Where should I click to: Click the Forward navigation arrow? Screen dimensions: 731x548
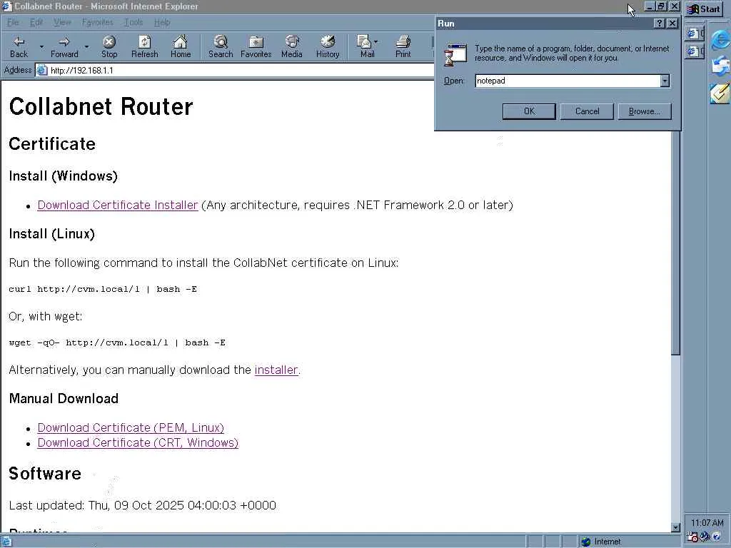(x=64, y=46)
